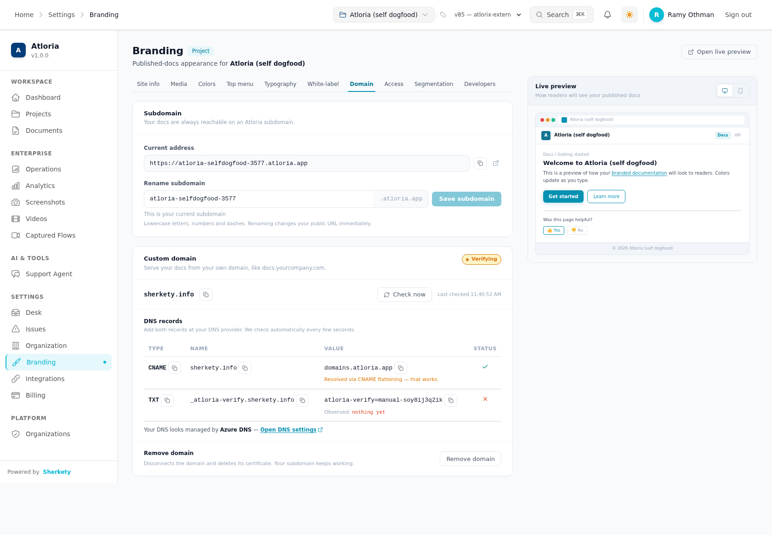
Task: Open Screenshots in the sidebar
Action: point(59,202)
